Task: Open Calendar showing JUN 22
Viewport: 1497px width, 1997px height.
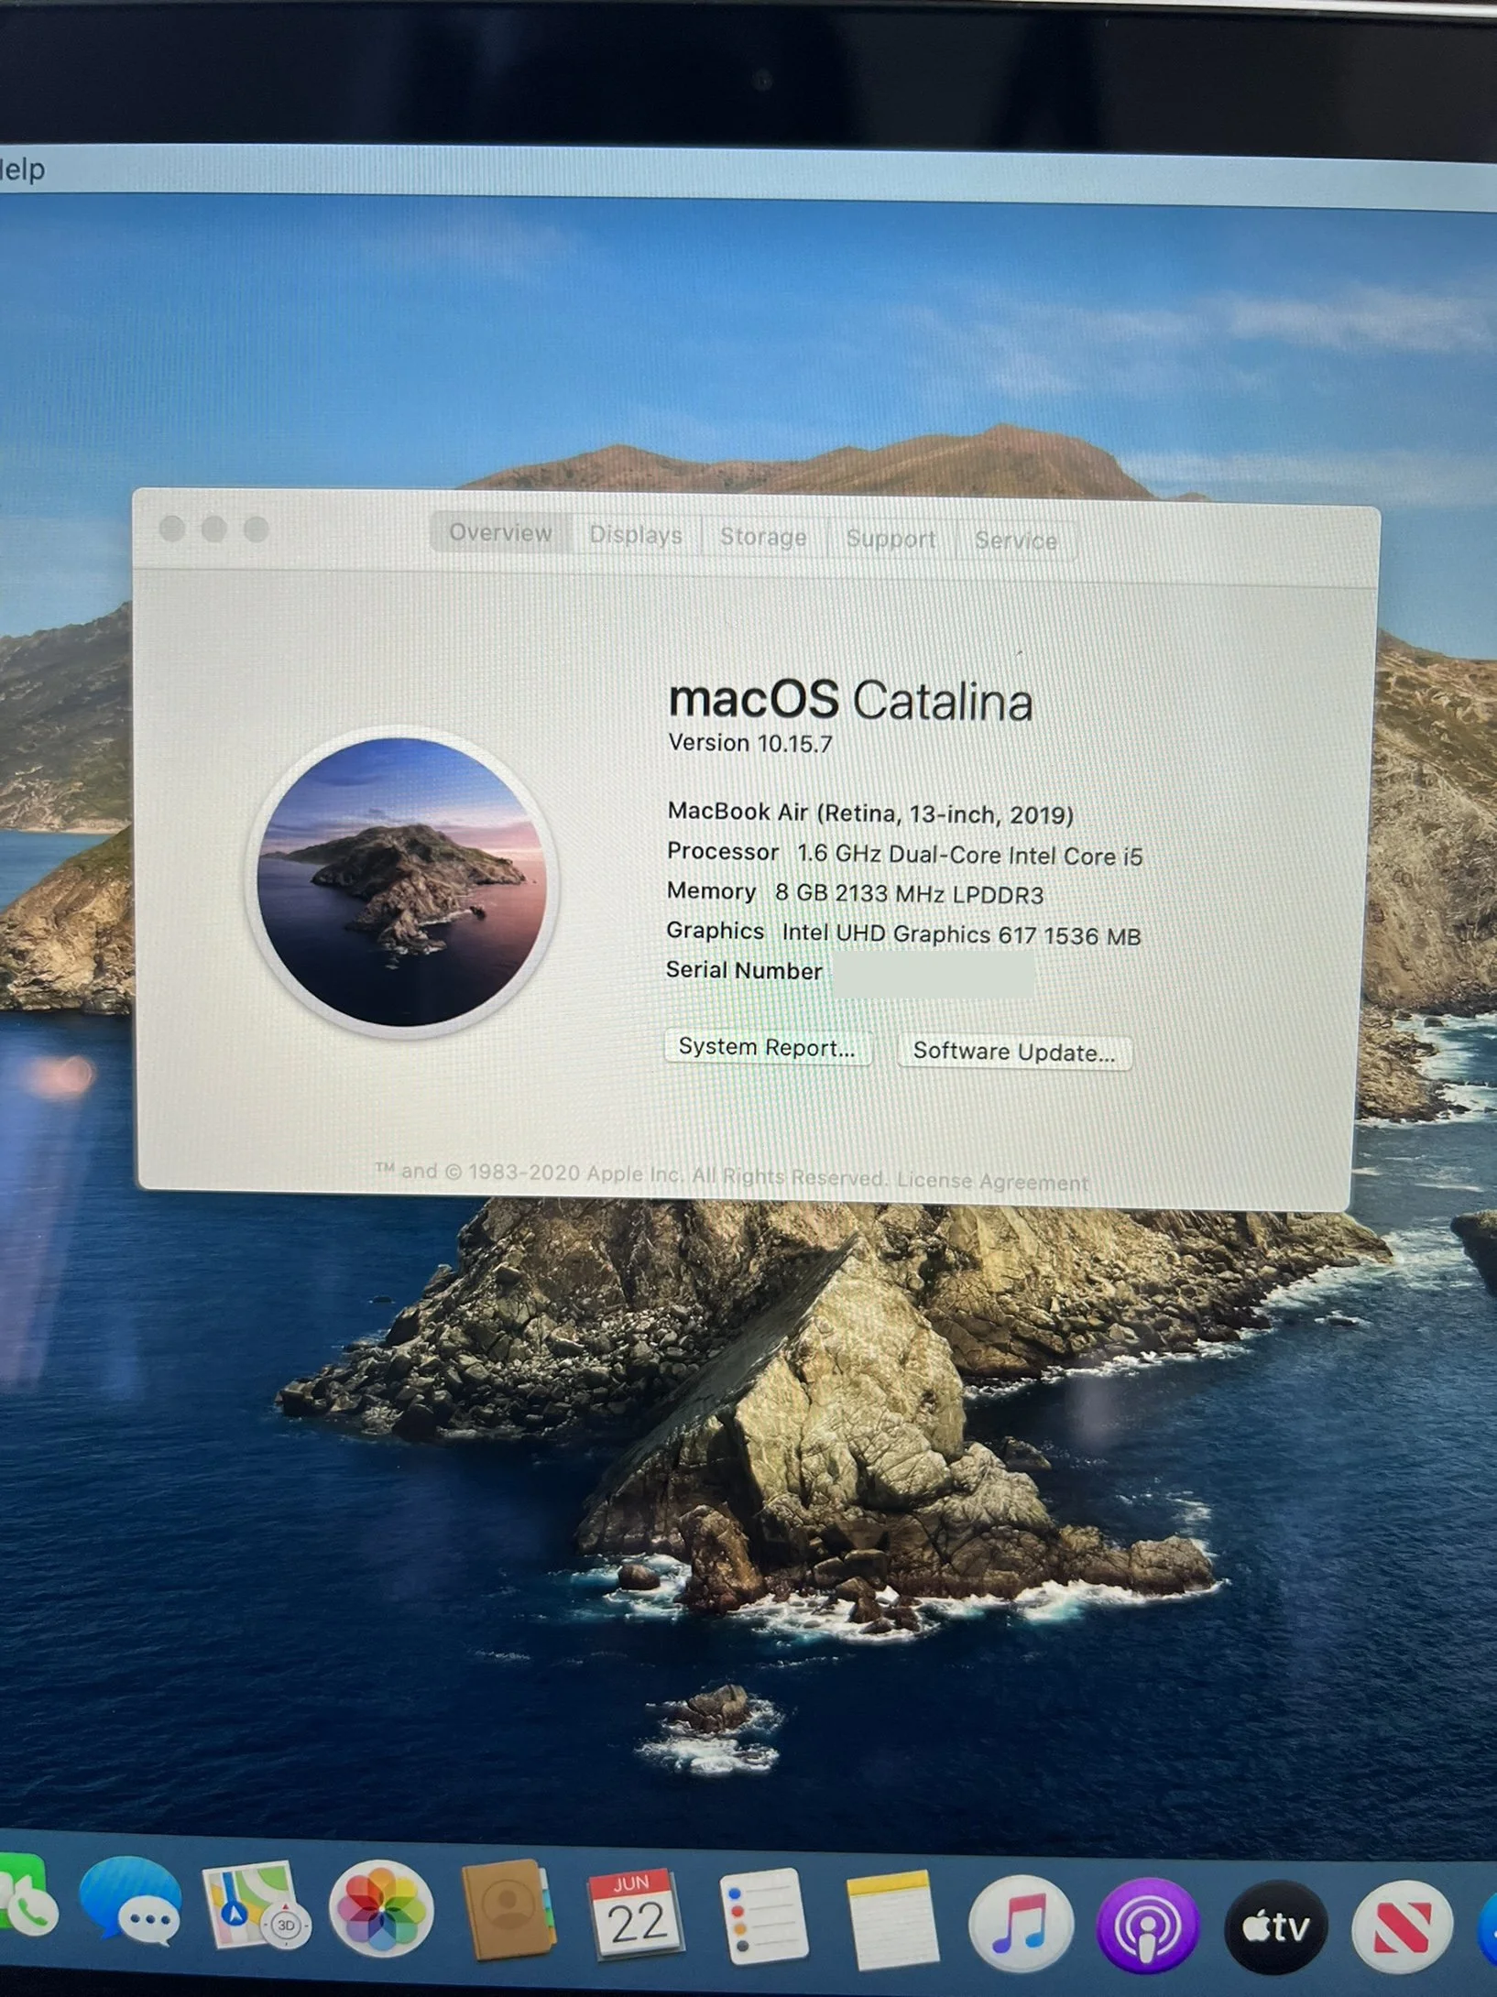Action: (636, 1915)
